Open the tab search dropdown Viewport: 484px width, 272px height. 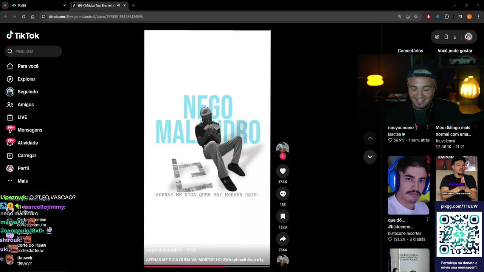(x=5, y=5)
